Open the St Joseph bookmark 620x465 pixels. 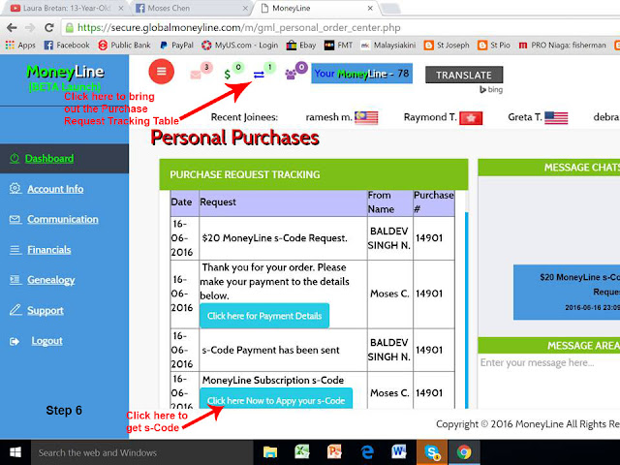[447, 46]
